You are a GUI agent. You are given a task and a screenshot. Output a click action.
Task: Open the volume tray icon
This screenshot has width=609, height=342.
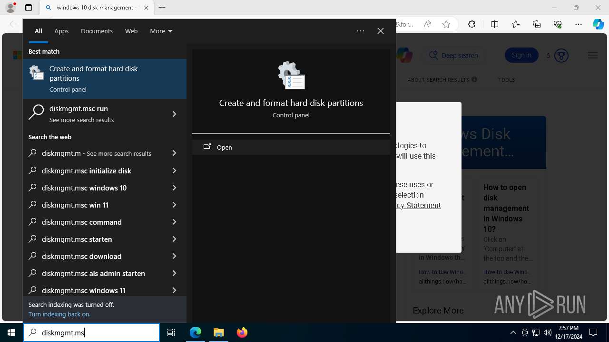[x=548, y=332]
